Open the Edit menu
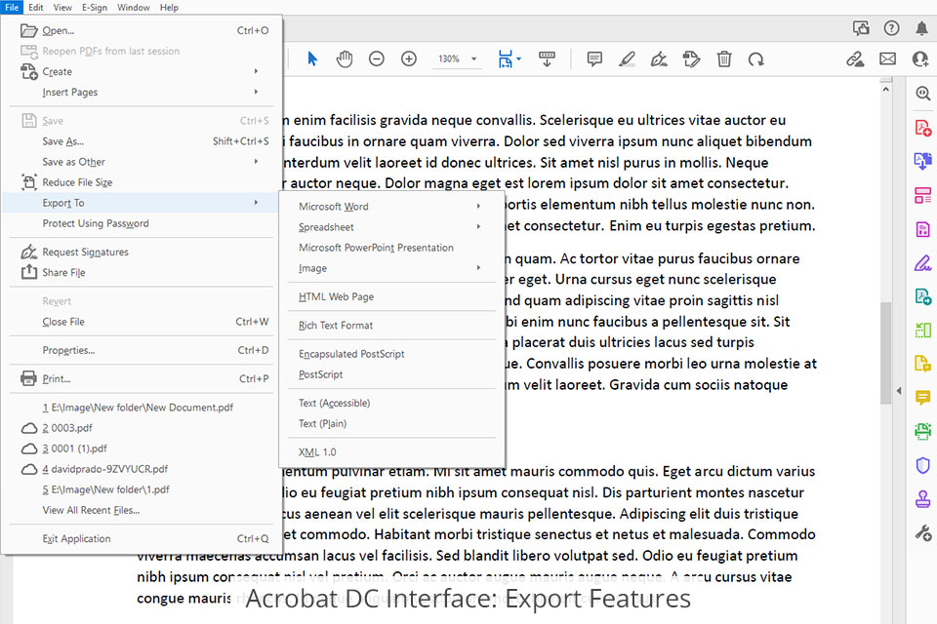This screenshot has width=937, height=624. pyautogui.click(x=36, y=7)
